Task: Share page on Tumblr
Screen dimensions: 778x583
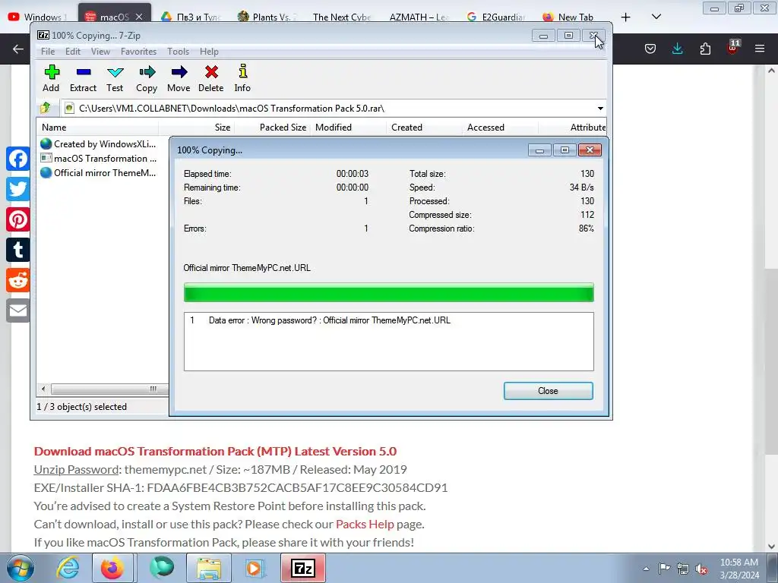Action: tap(18, 250)
